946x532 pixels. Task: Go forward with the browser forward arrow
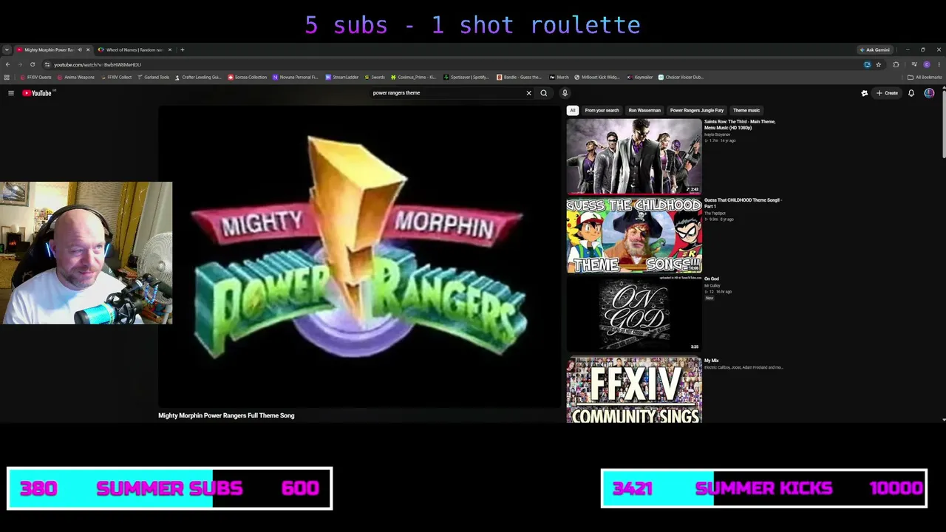[x=20, y=64]
